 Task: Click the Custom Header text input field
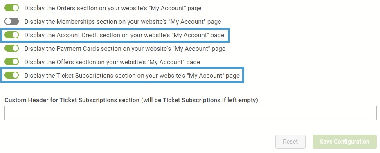pyautogui.click(x=191, y=113)
